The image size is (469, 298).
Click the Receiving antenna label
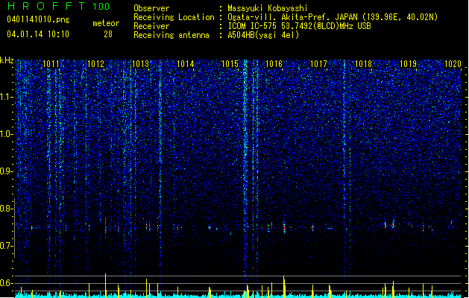[x=171, y=35]
